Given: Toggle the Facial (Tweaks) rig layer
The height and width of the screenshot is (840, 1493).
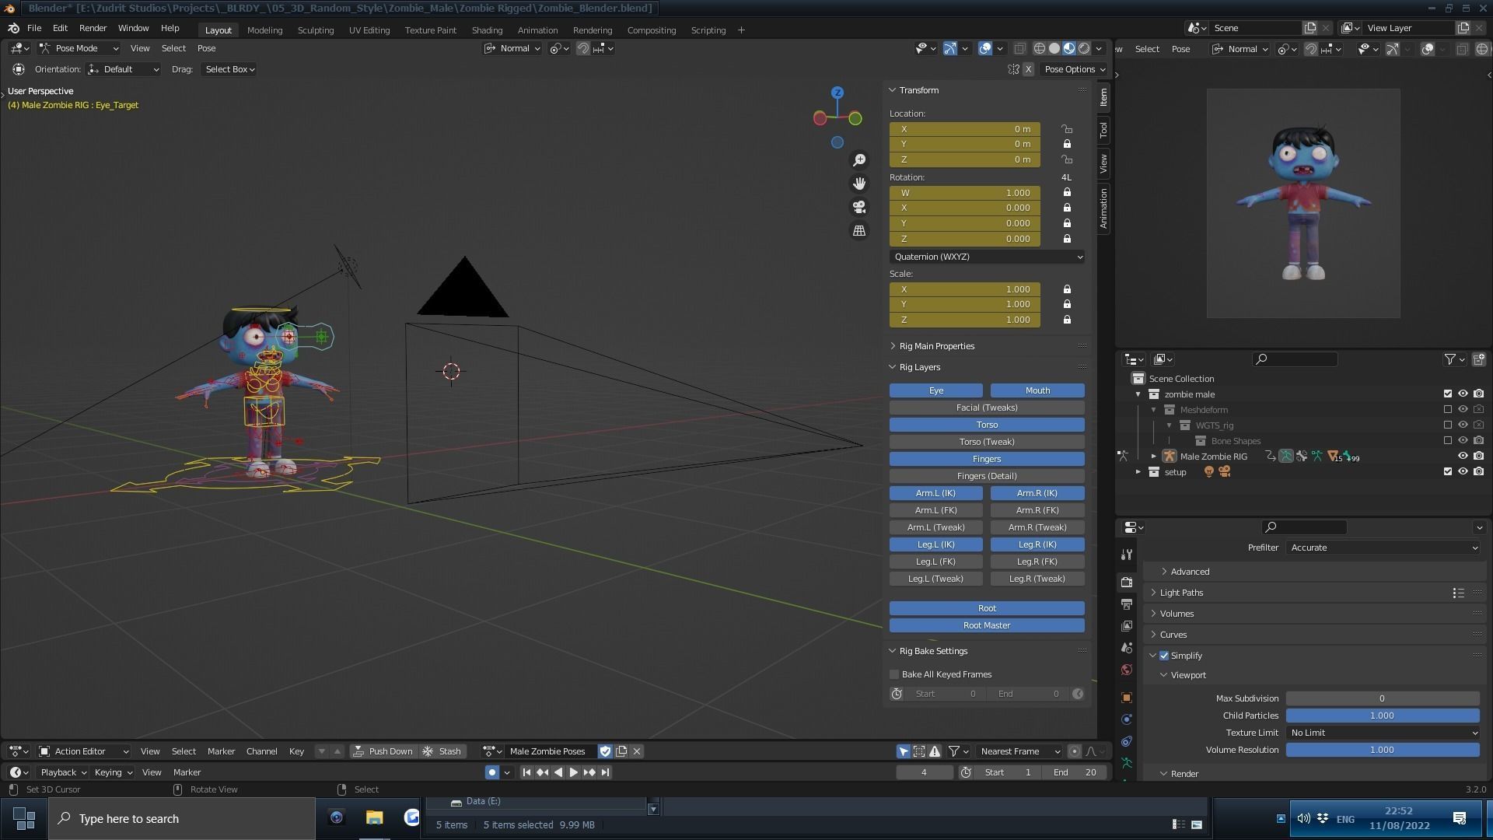Looking at the screenshot, I should (x=986, y=408).
